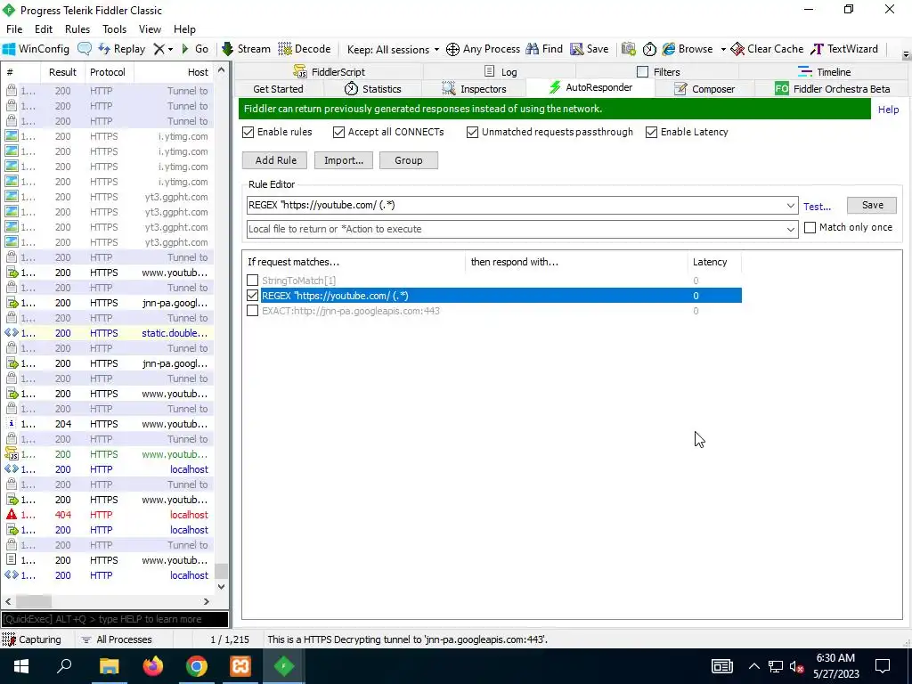The image size is (912, 684).
Task: Open XAMPP from the taskbar
Action: tap(240, 666)
